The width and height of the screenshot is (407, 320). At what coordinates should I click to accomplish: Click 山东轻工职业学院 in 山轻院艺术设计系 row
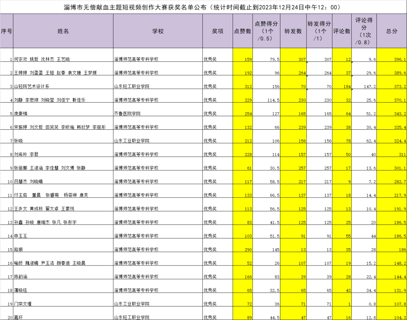[x=158, y=82]
